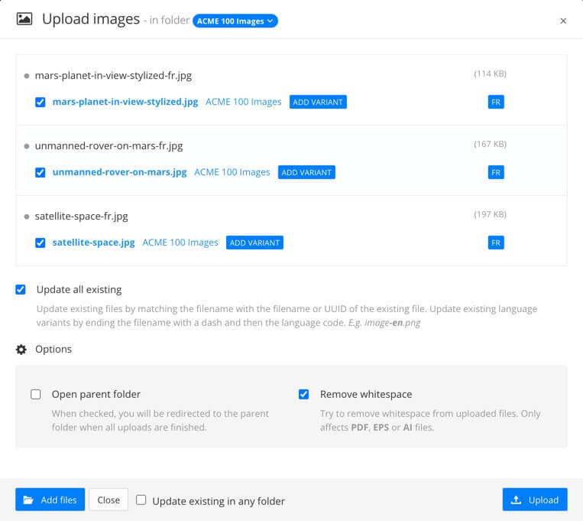Click the FR language badge for unmanned-rover-on-mars

click(x=496, y=172)
